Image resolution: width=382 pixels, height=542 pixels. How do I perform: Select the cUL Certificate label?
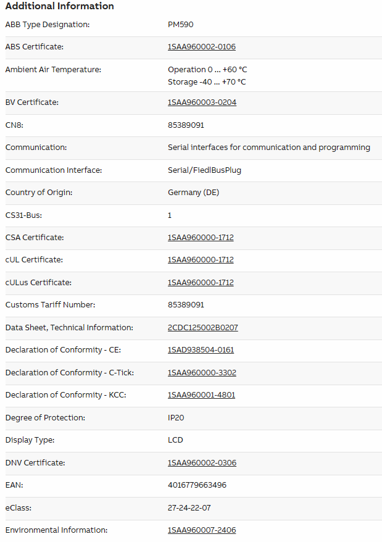pos(34,260)
